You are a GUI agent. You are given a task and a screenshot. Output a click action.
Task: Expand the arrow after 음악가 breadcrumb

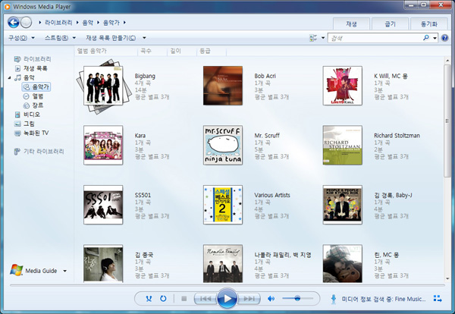(125, 22)
